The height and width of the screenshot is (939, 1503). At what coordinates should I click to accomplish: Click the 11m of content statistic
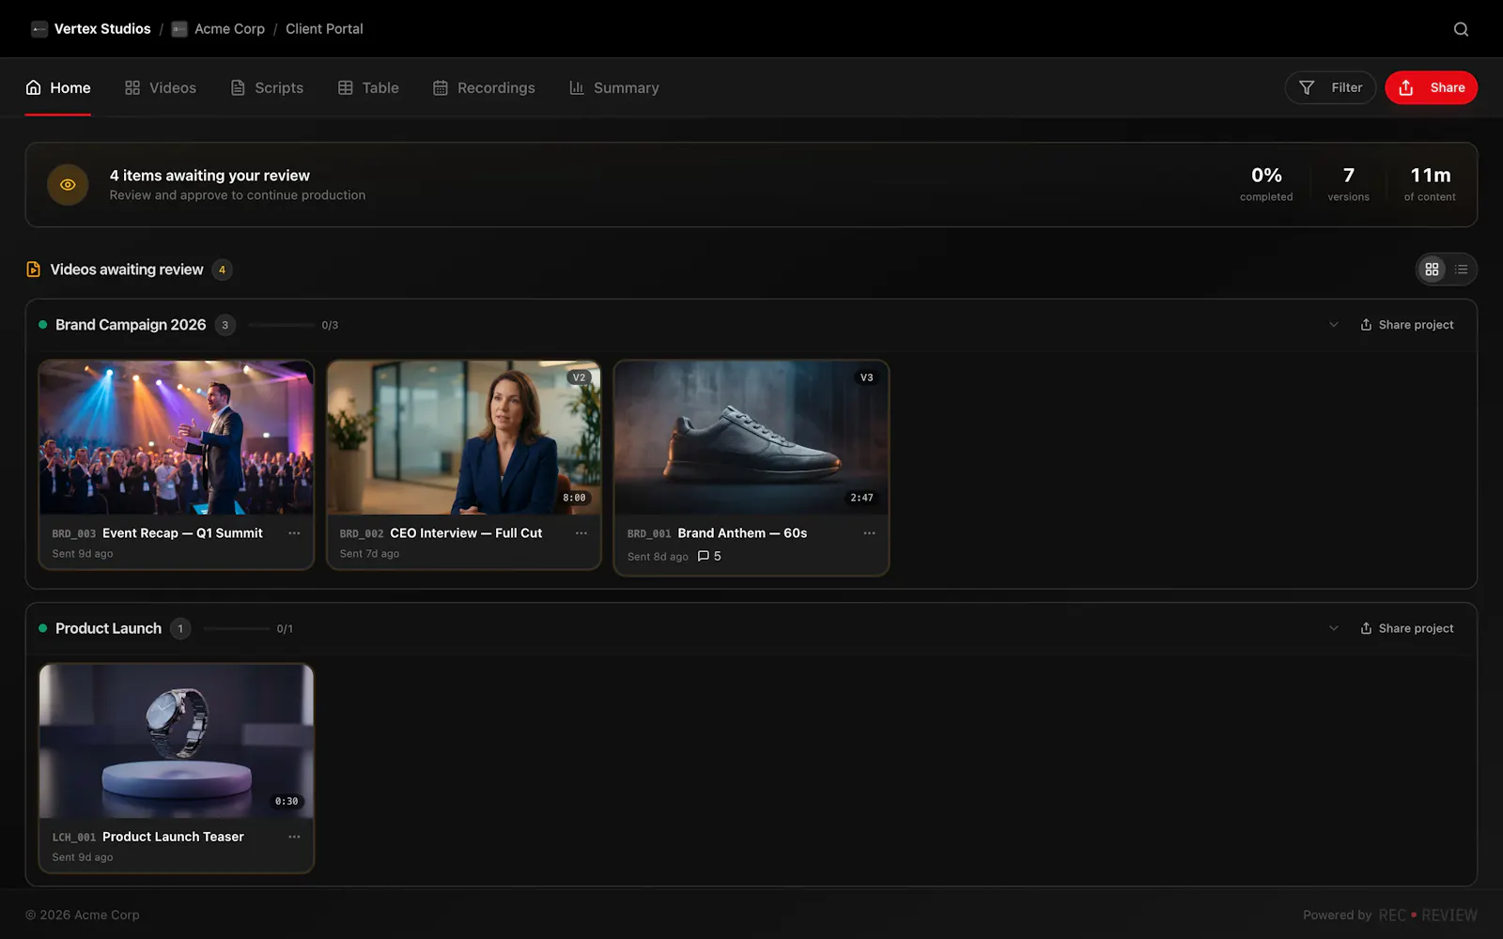click(x=1430, y=184)
